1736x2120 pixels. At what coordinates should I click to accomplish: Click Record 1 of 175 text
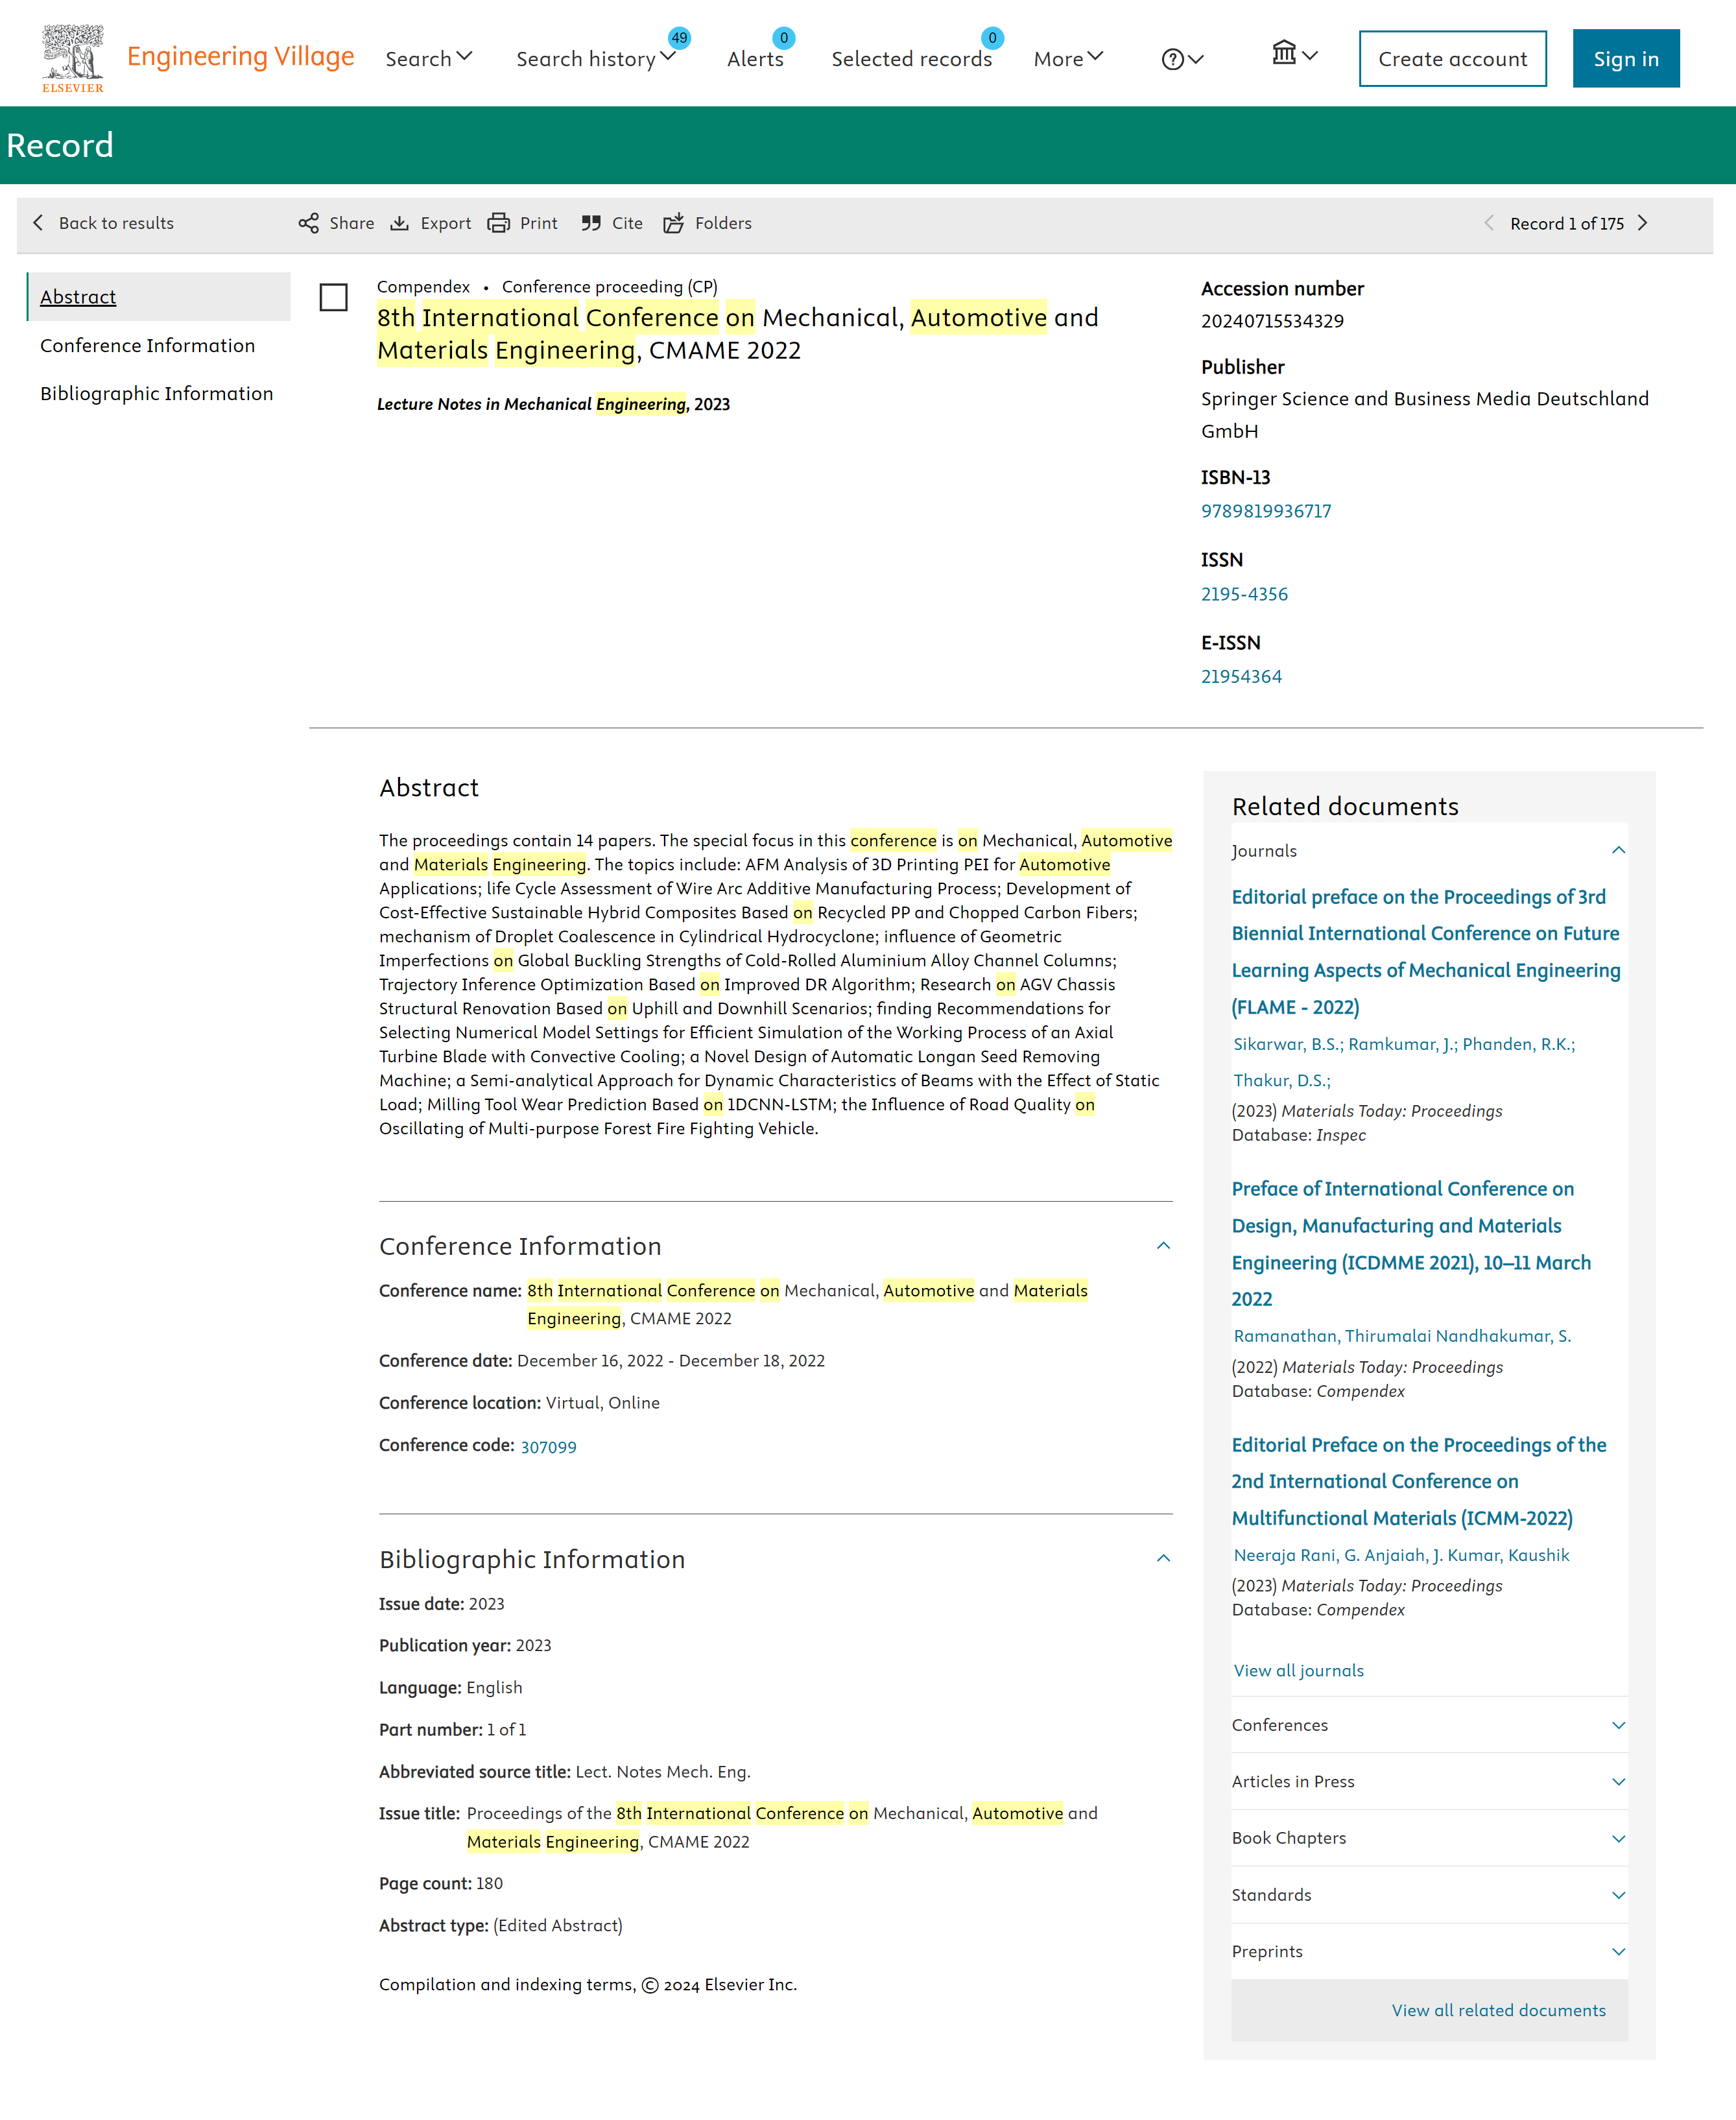(1566, 224)
